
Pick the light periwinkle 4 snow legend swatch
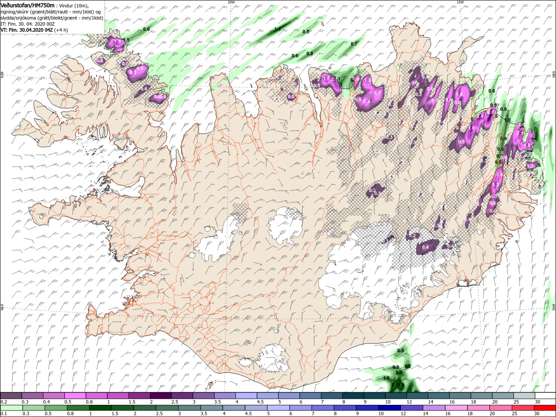tap(245, 396)
